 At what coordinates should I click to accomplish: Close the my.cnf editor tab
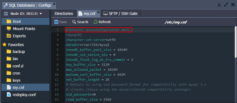[98, 12]
